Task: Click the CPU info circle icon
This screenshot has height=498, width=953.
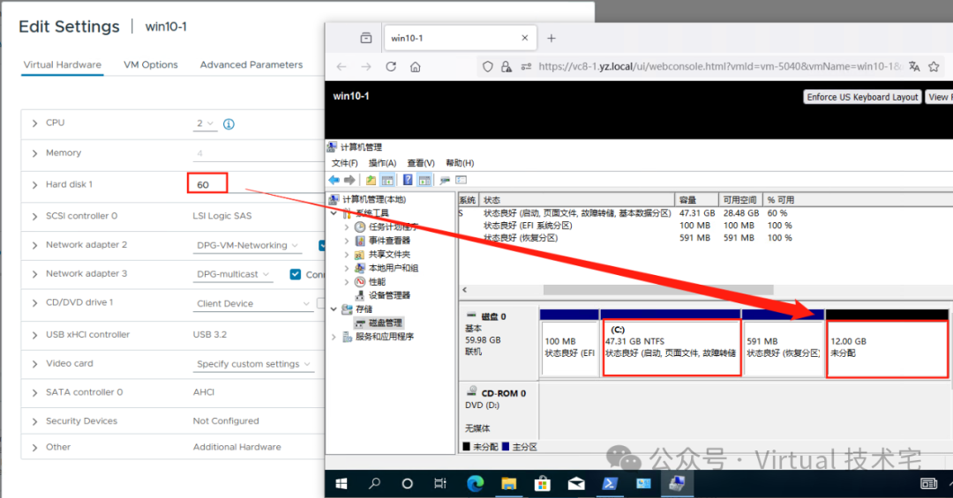Action: coord(229,124)
